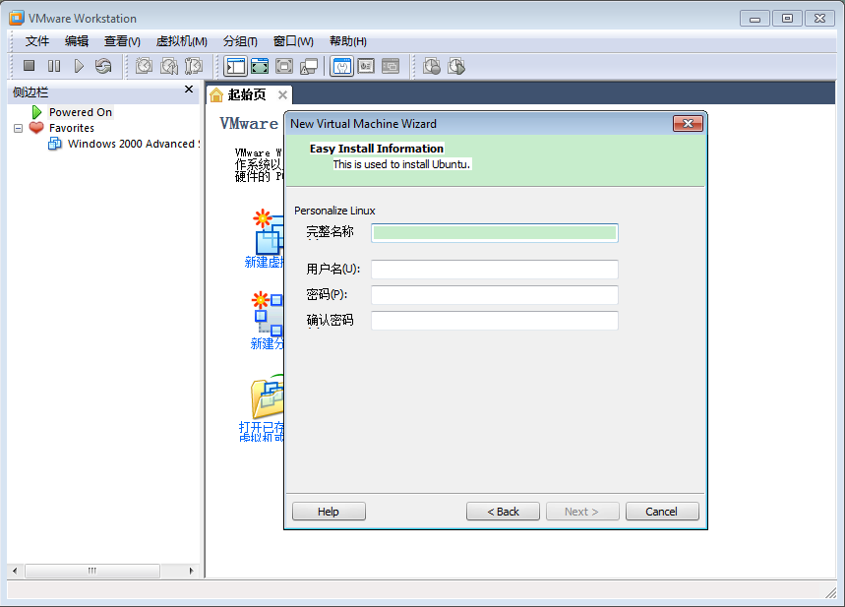Click the sidebar scroll right arrow

coord(191,571)
